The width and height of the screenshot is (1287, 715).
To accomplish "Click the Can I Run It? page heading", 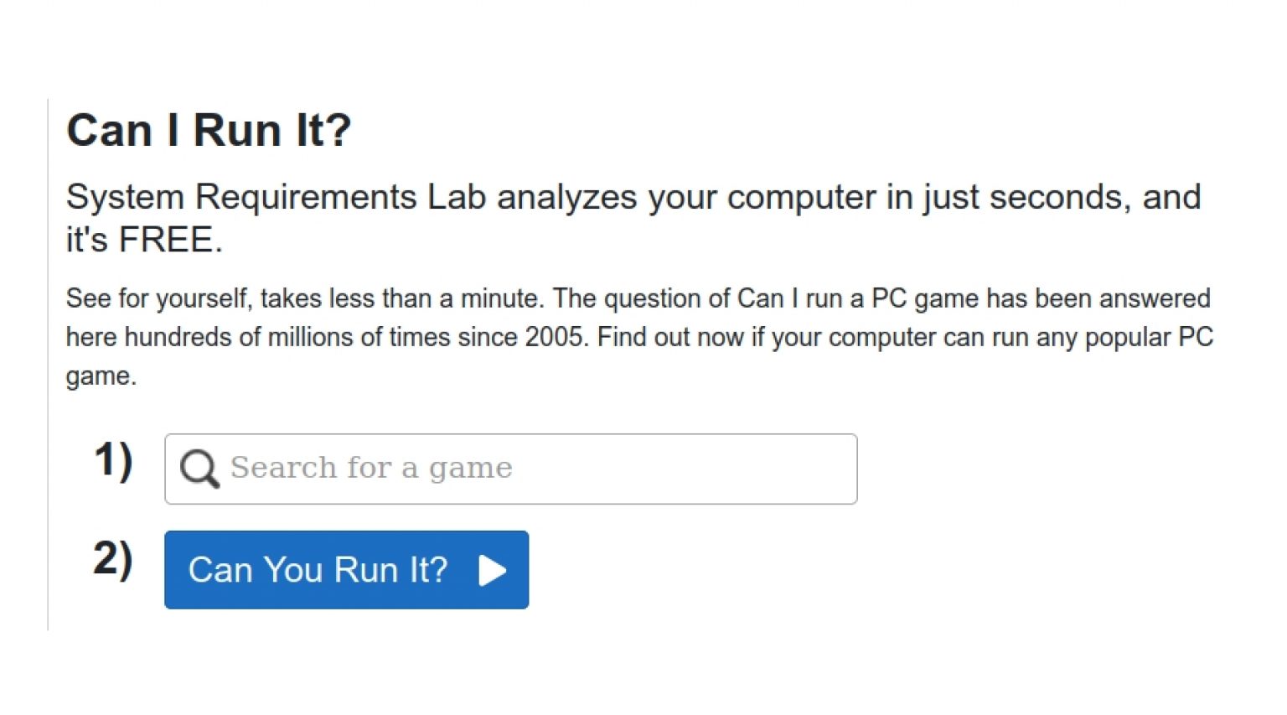I will [x=209, y=129].
